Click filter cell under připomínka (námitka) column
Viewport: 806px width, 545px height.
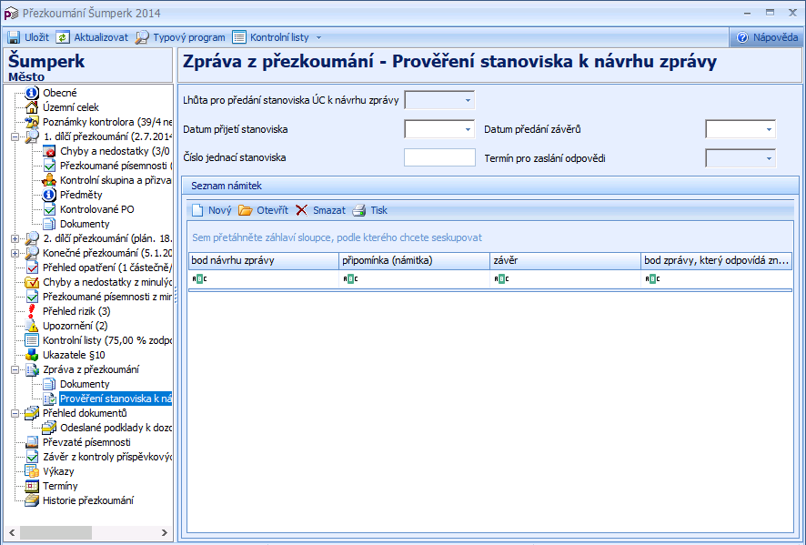pos(414,279)
